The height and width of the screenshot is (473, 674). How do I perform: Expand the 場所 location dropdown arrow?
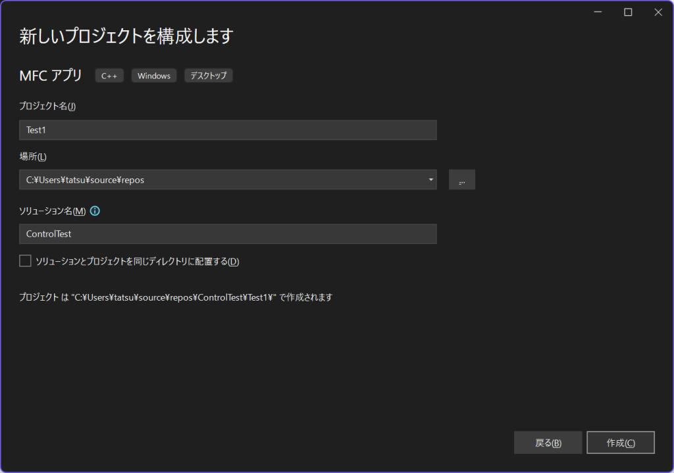coord(430,180)
